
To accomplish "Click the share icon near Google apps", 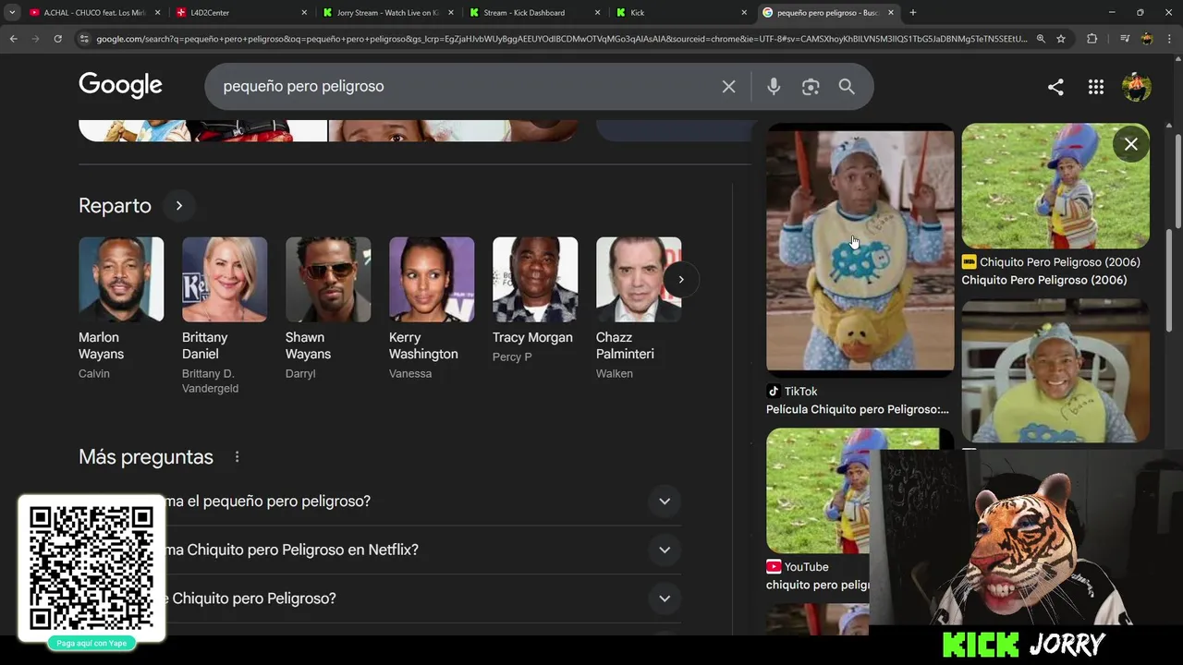I will (x=1055, y=87).
